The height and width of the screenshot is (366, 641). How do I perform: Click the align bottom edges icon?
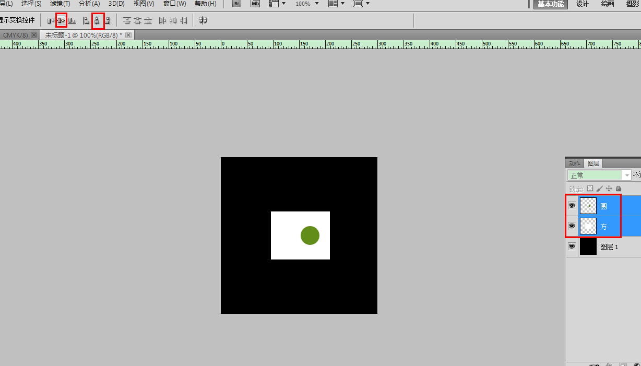[x=72, y=21]
